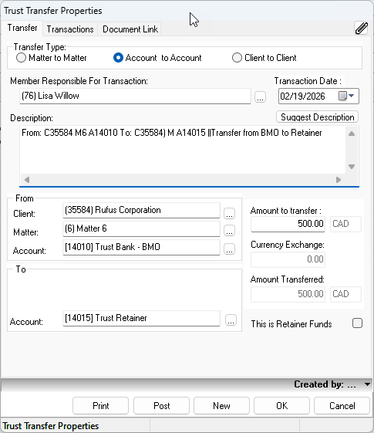Viewport: 374px width, 433px height.
Task: Click the Transaction Date text 02/19/2026
Action: (x=302, y=96)
